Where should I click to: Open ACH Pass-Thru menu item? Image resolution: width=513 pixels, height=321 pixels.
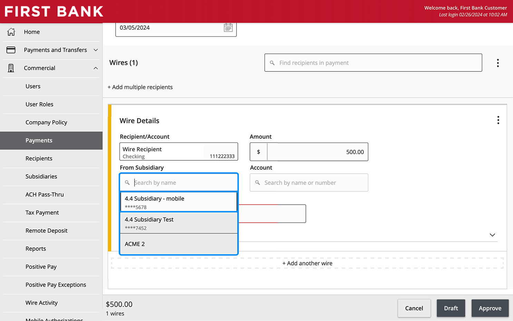pyautogui.click(x=51, y=195)
